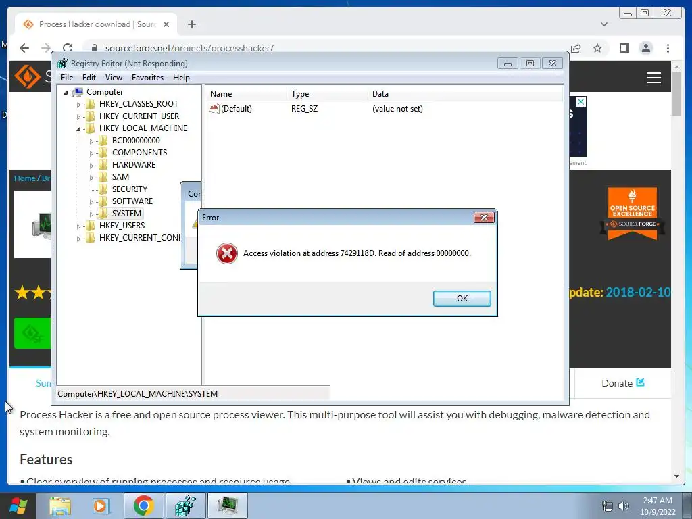Share this page via Chrome share icon

tap(576, 48)
